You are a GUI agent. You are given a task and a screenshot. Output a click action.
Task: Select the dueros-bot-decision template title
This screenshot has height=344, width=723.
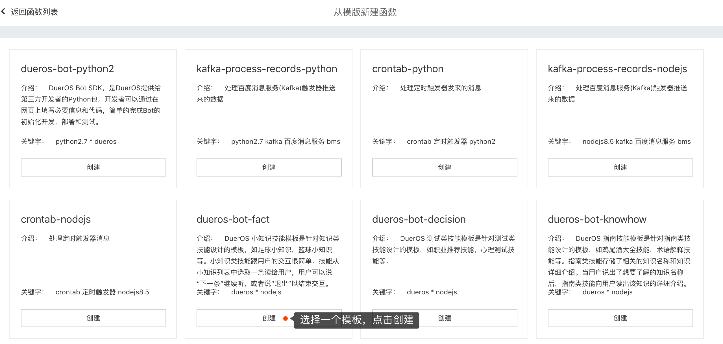coord(419,219)
